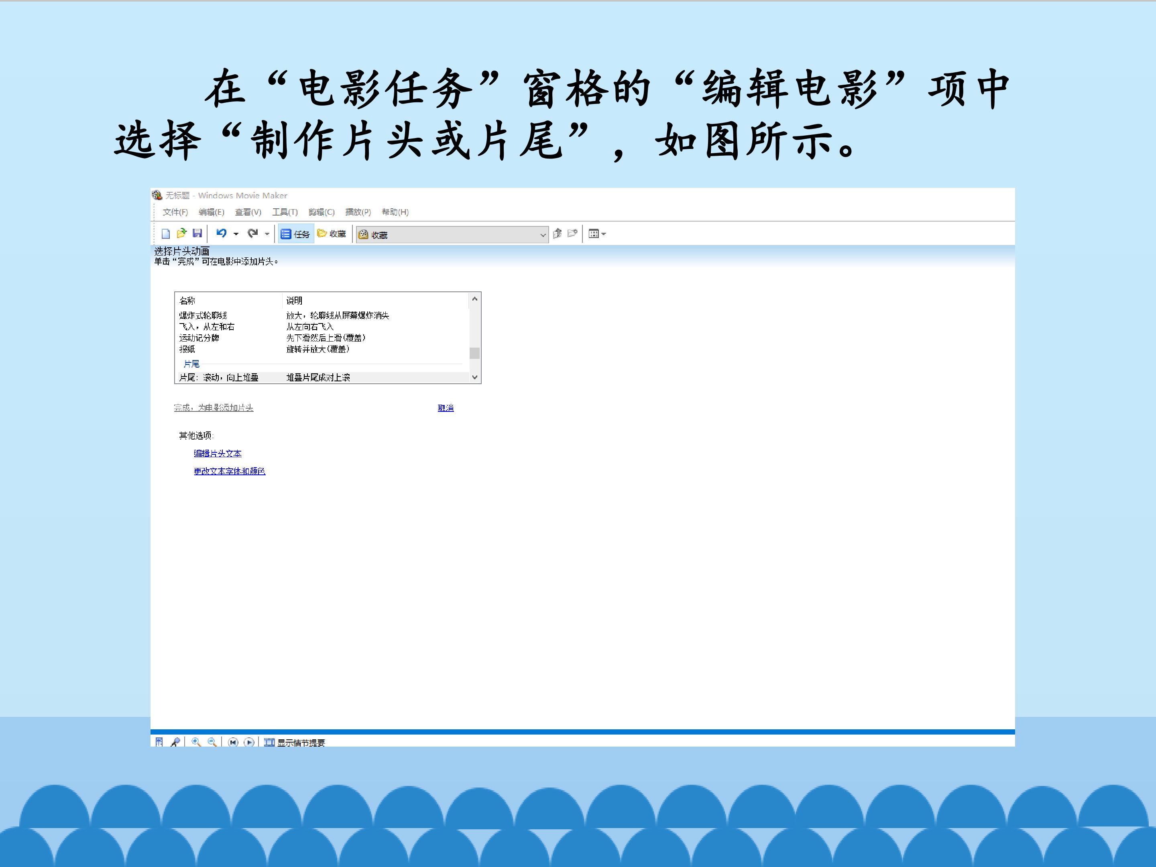
Task: Click the 取消 link
Action: point(446,408)
